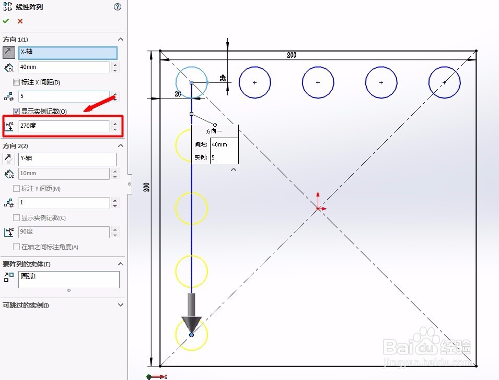Cancel the linear pattern with red X

pos(20,21)
